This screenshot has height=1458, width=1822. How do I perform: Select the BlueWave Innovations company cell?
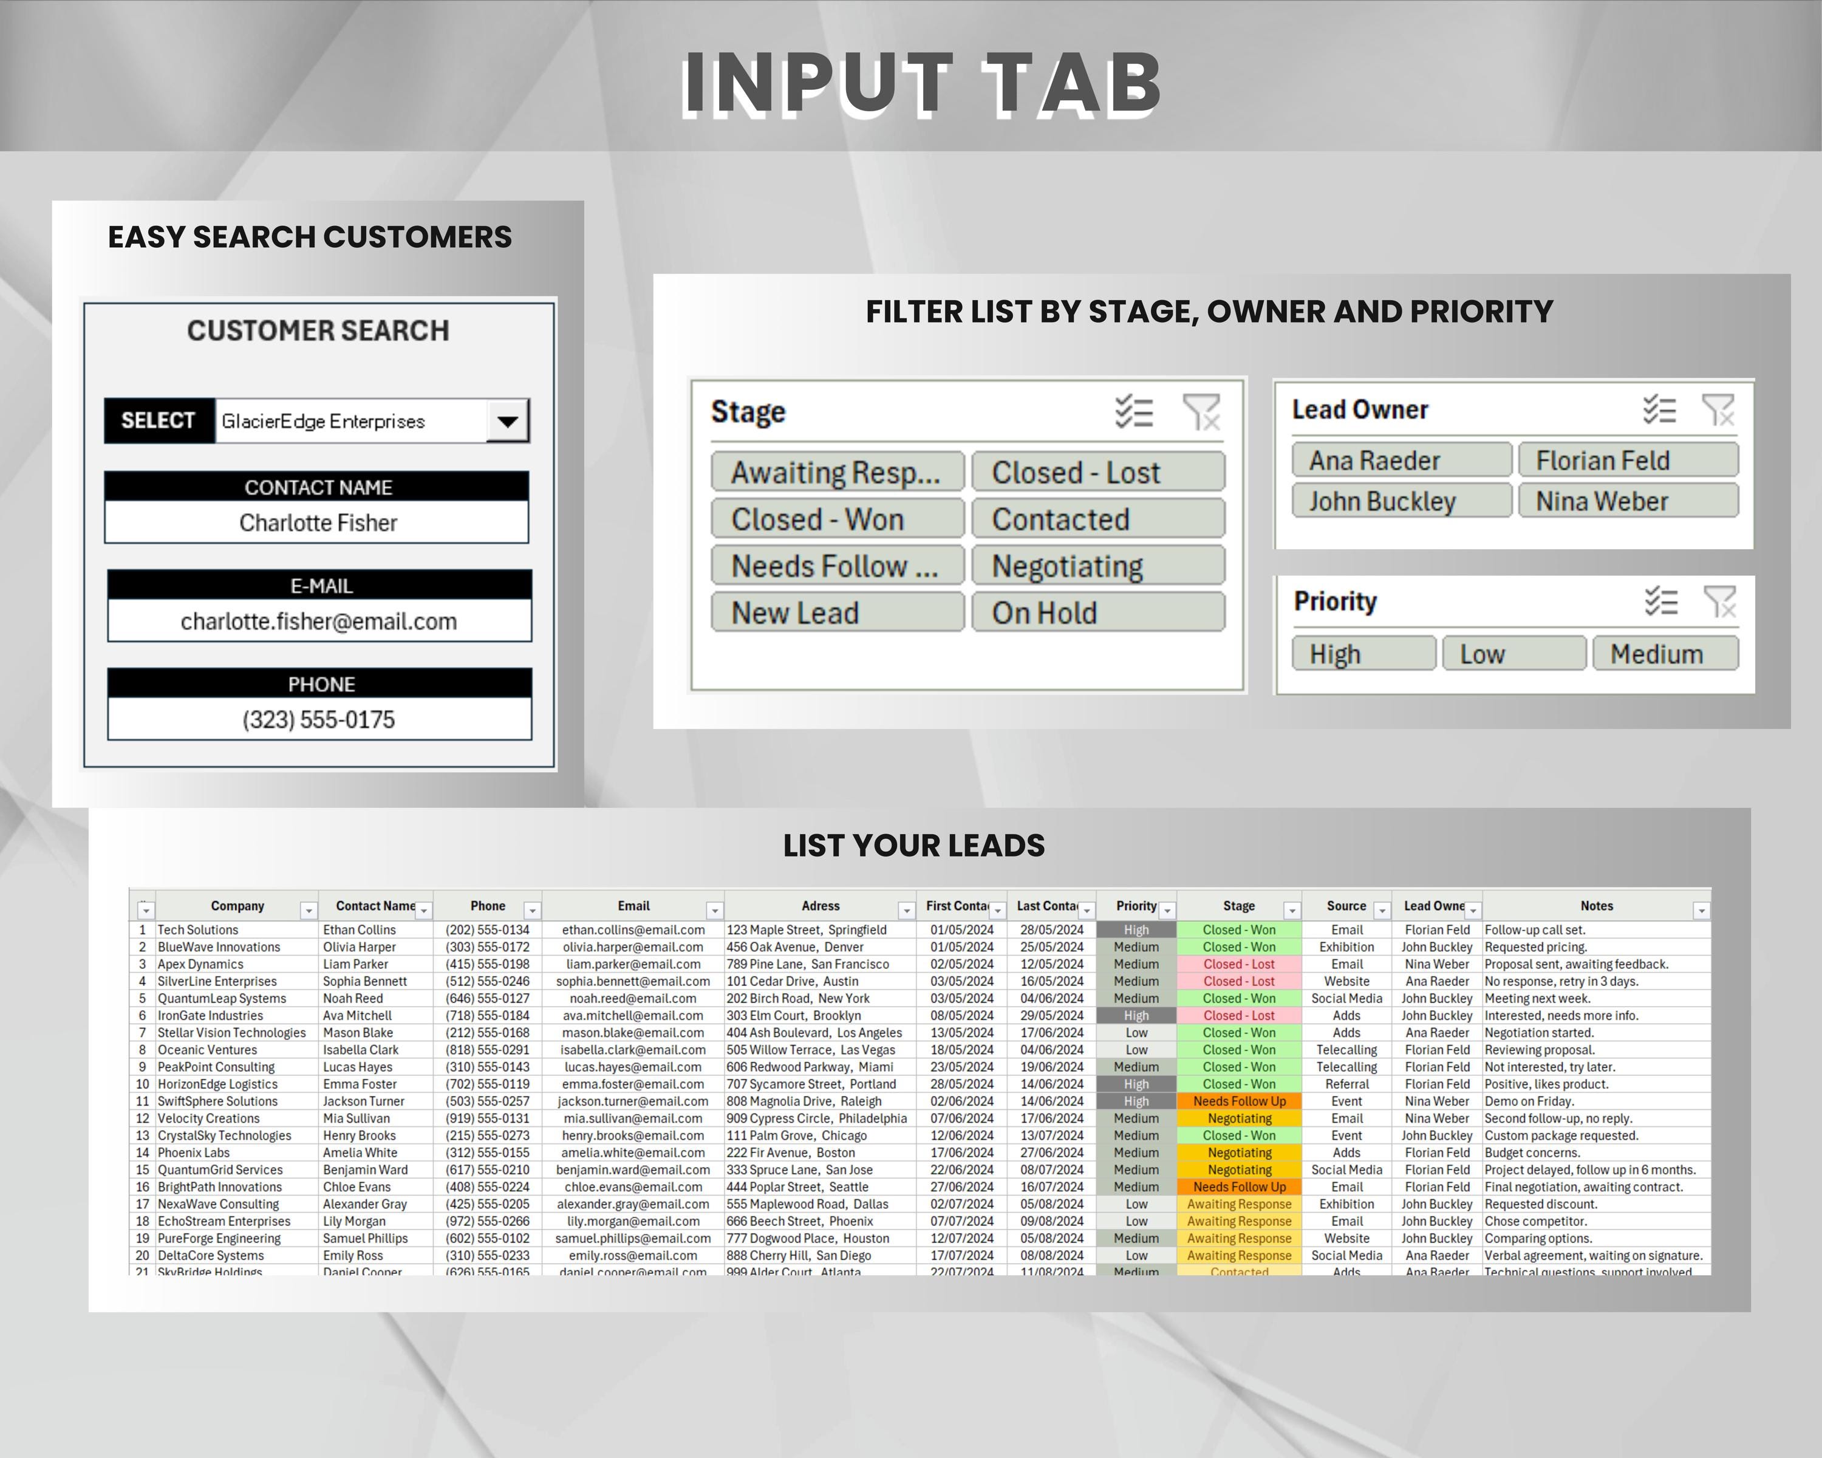237,946
